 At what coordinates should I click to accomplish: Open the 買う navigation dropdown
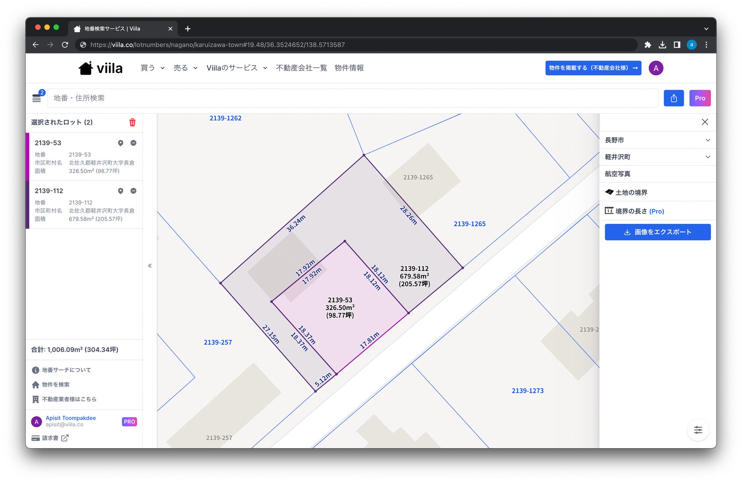click(152, 68)
